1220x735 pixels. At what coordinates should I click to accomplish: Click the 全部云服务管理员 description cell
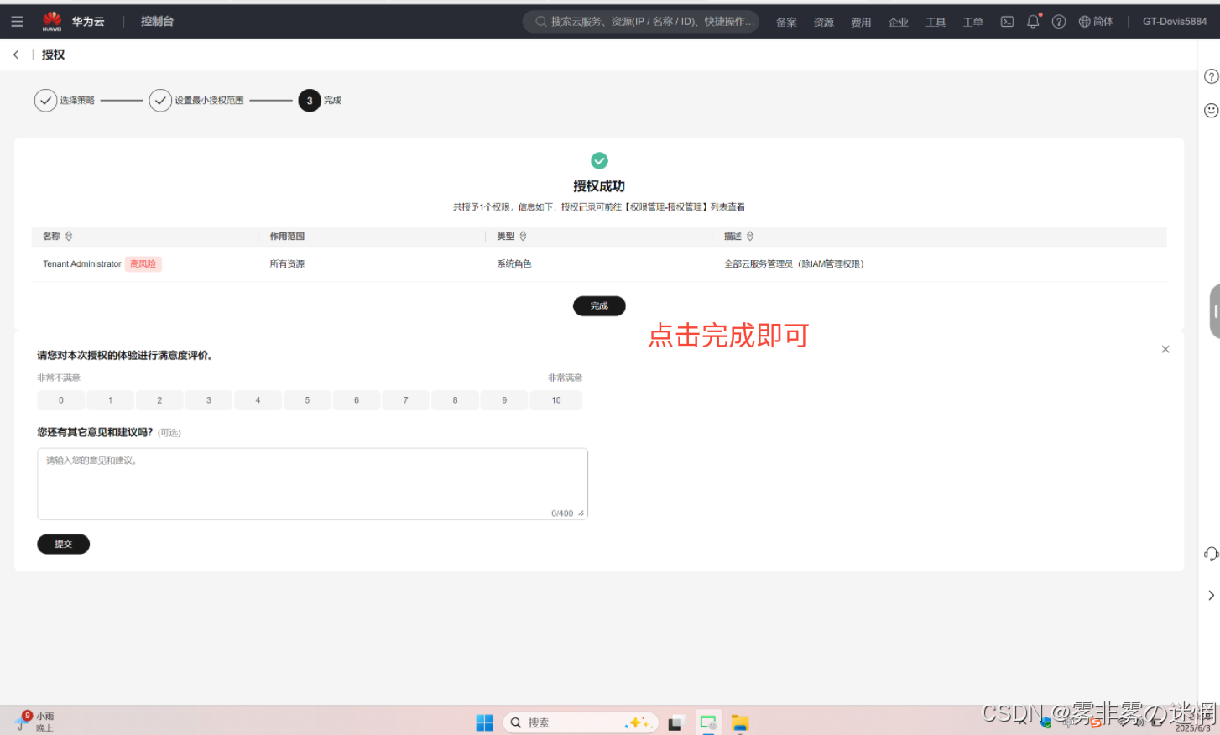point(794,264)
